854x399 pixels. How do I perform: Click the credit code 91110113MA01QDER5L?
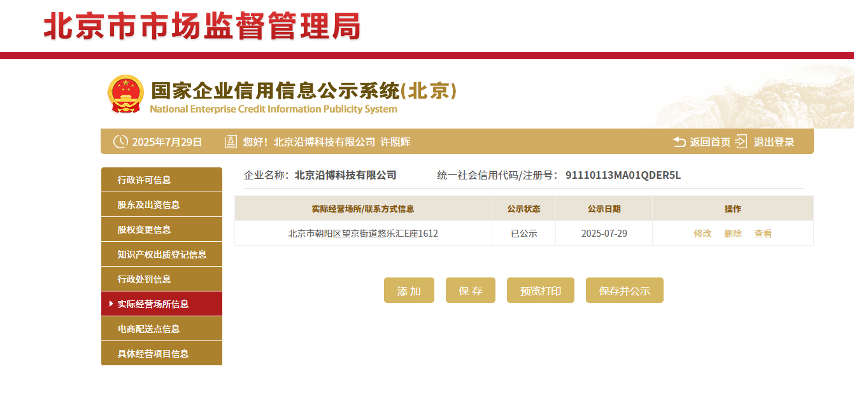[623, 175]
